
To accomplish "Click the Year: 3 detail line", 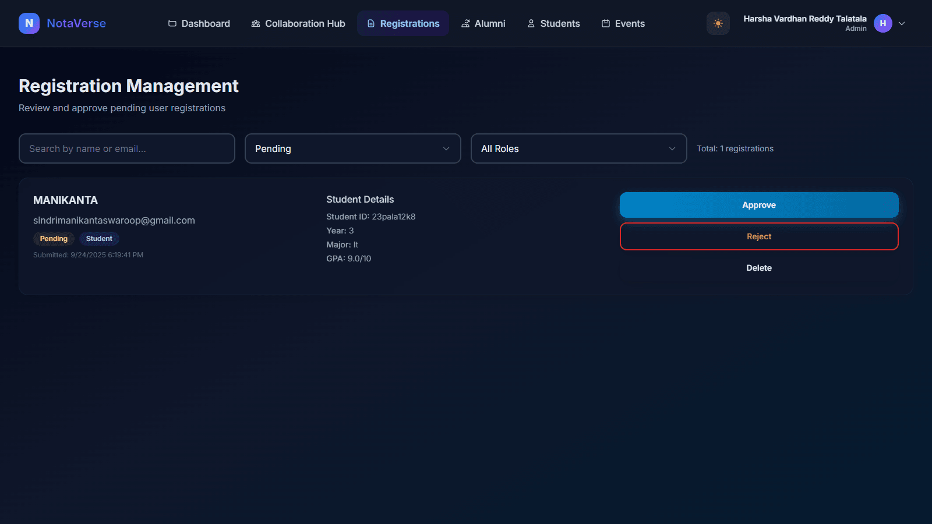I will click(x=340, y=231).
